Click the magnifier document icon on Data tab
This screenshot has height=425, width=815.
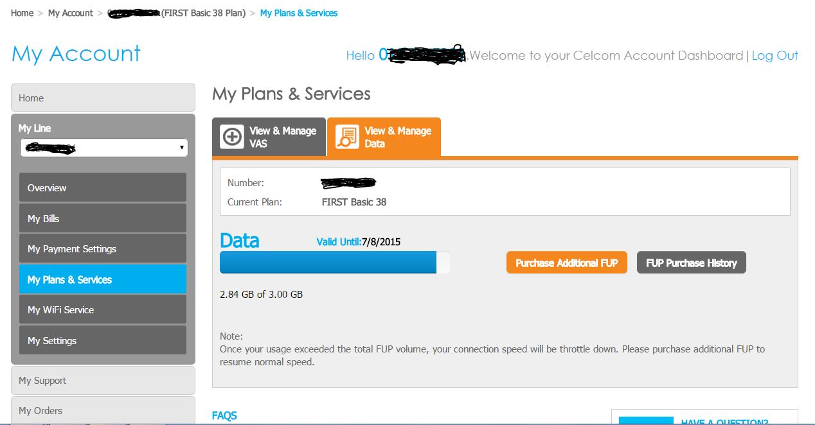[x=347, y=137]
